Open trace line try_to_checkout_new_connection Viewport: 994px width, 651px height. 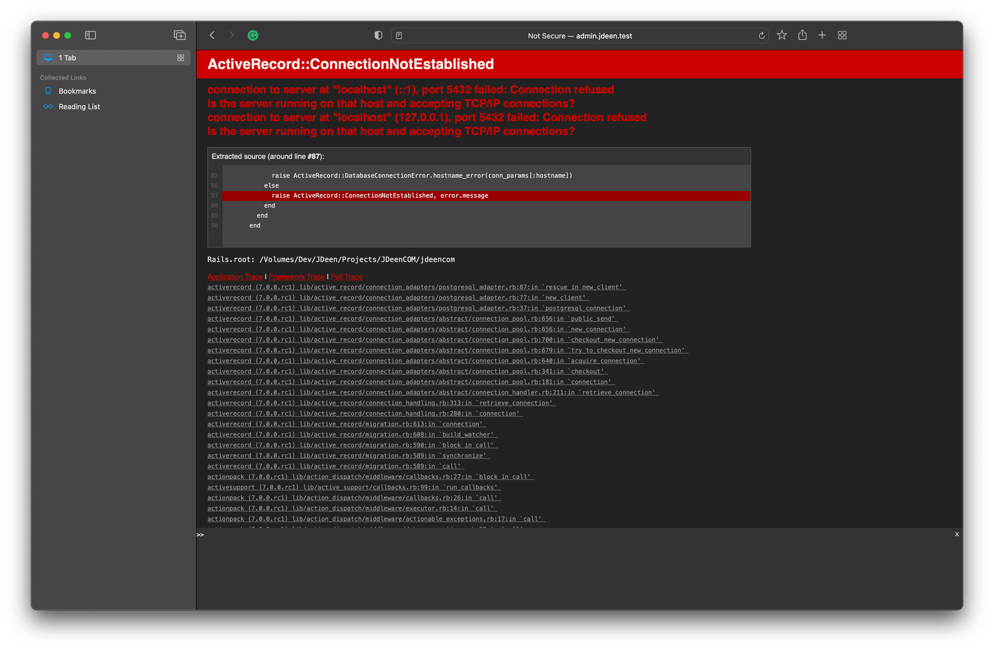tap(448, 350)
